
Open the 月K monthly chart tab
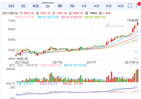coord(72,6)
